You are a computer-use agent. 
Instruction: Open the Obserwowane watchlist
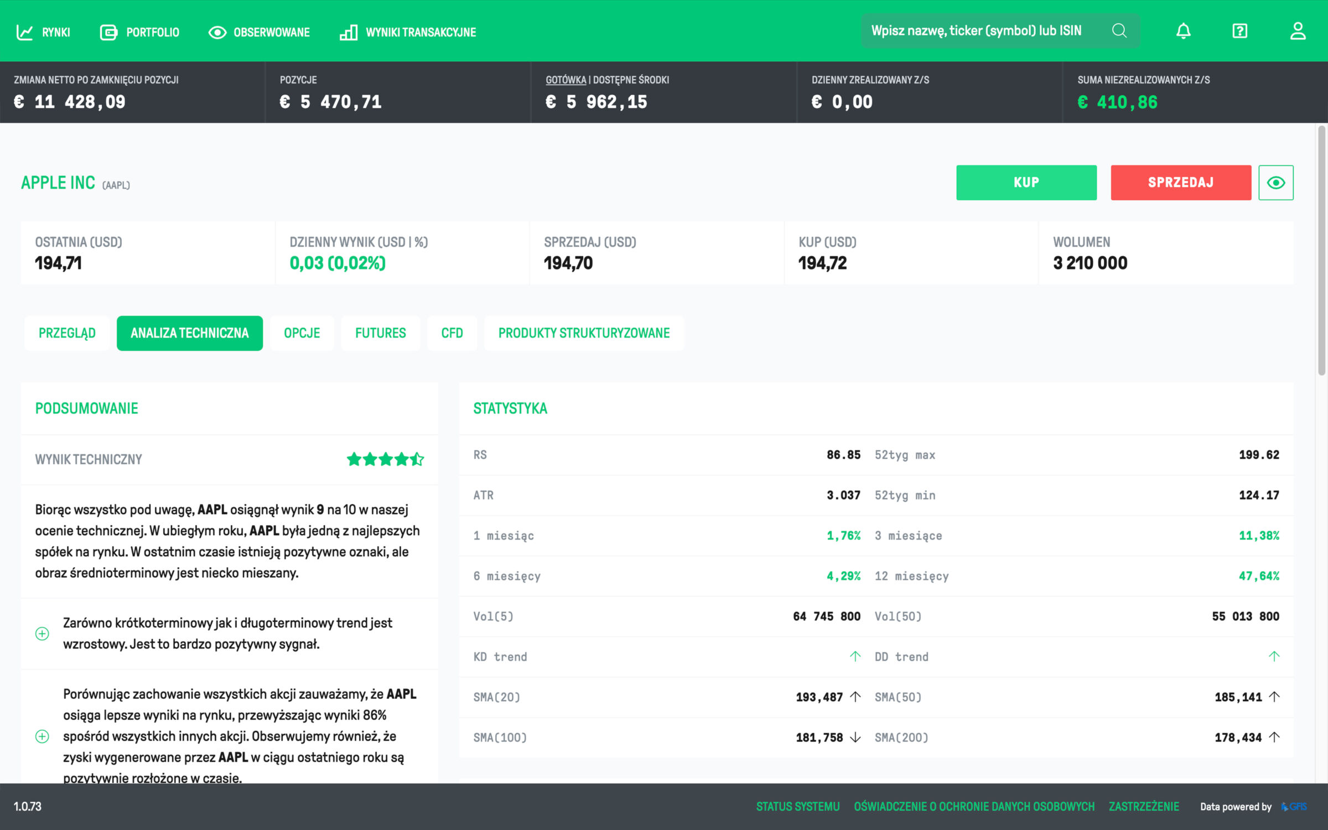(x=259, y=32)
